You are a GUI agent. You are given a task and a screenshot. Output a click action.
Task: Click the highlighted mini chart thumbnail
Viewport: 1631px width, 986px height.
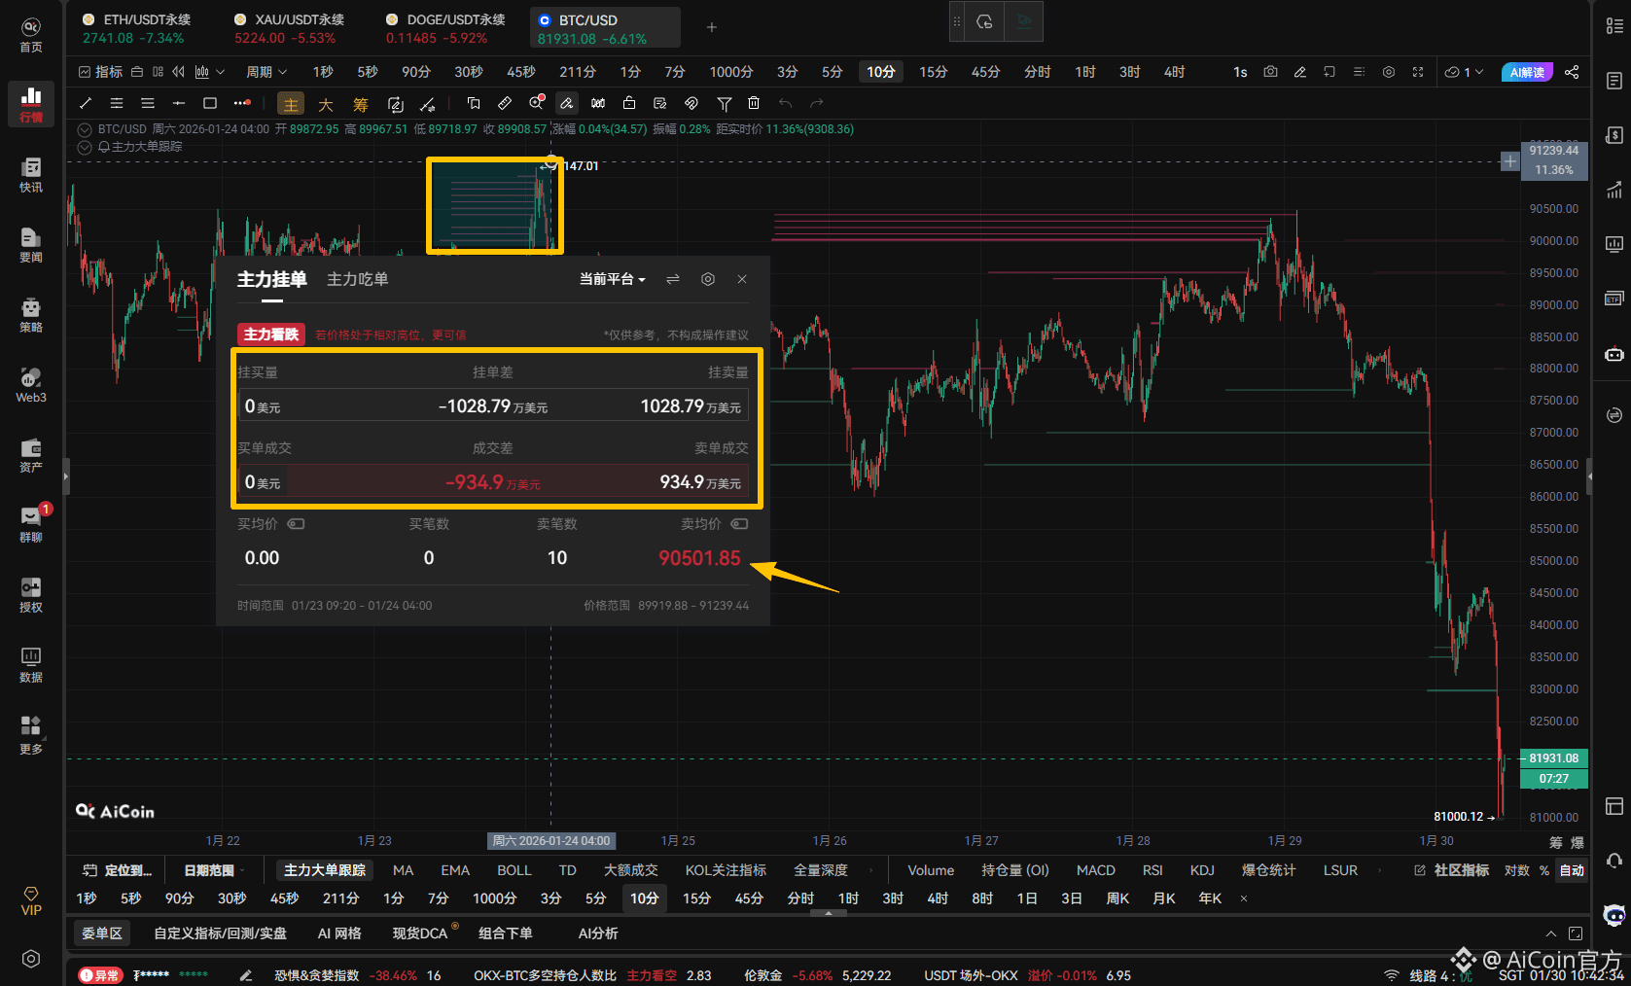coord(494,206)
